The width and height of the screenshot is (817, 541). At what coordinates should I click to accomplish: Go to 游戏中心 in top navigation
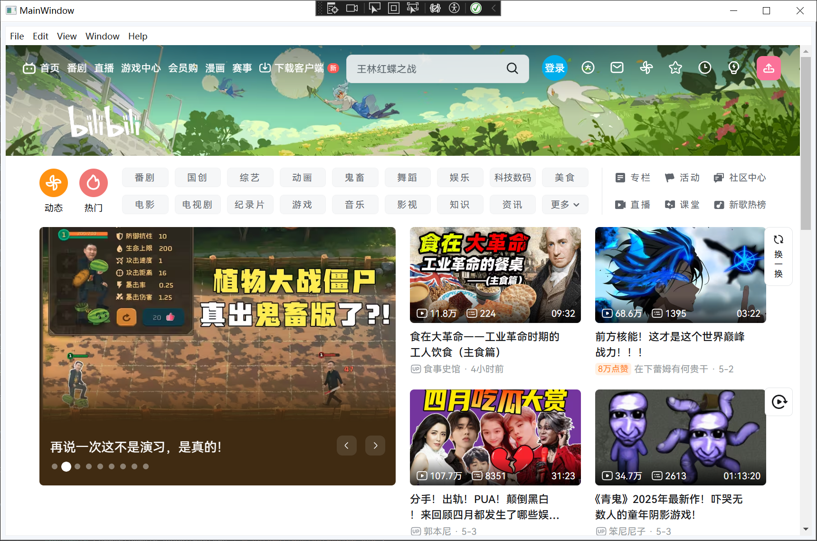click(x=141, y=68)
